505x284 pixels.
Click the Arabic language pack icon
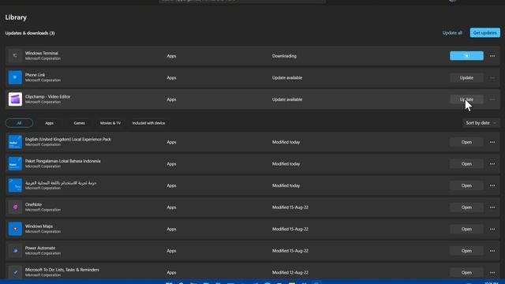pos(15,185)
